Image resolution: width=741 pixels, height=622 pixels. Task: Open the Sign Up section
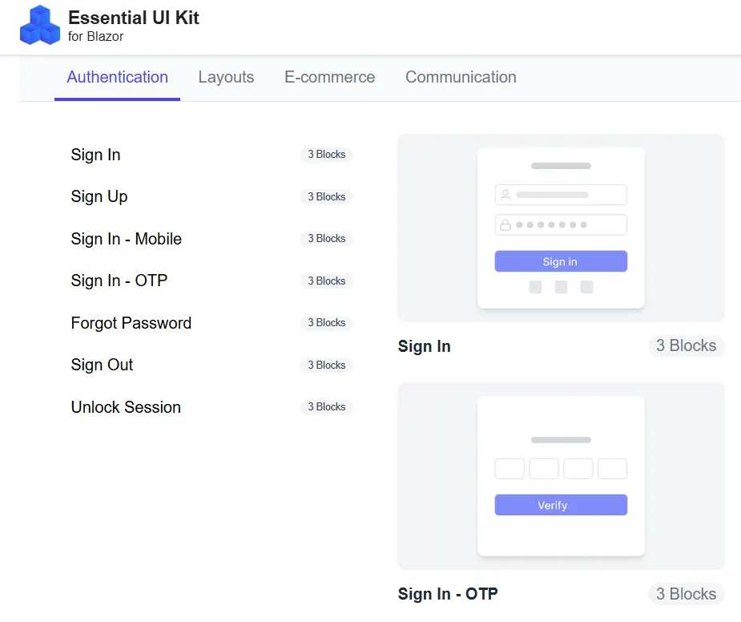(x=99, y=196)
